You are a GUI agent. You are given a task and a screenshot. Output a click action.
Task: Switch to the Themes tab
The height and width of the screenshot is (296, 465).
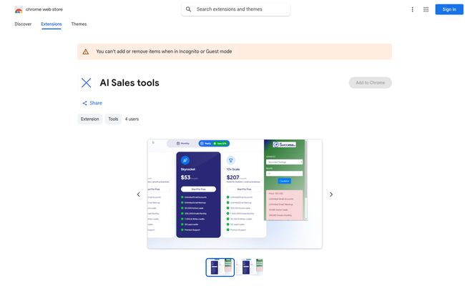coord(79,24)
